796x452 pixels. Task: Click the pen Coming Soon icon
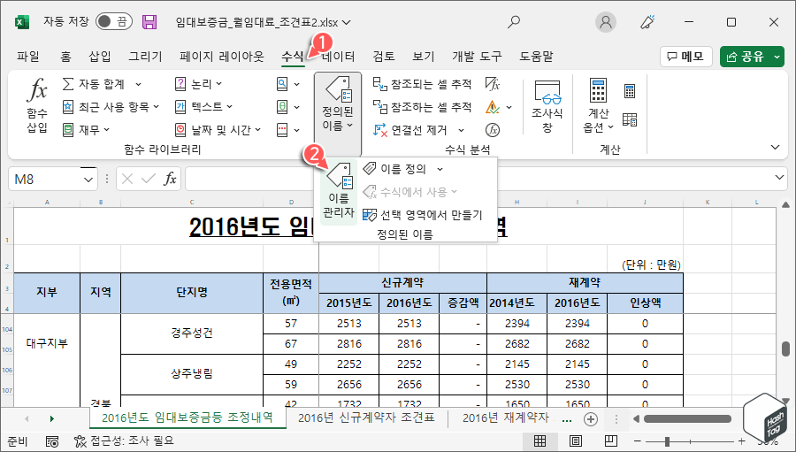[x=647, y=22]
